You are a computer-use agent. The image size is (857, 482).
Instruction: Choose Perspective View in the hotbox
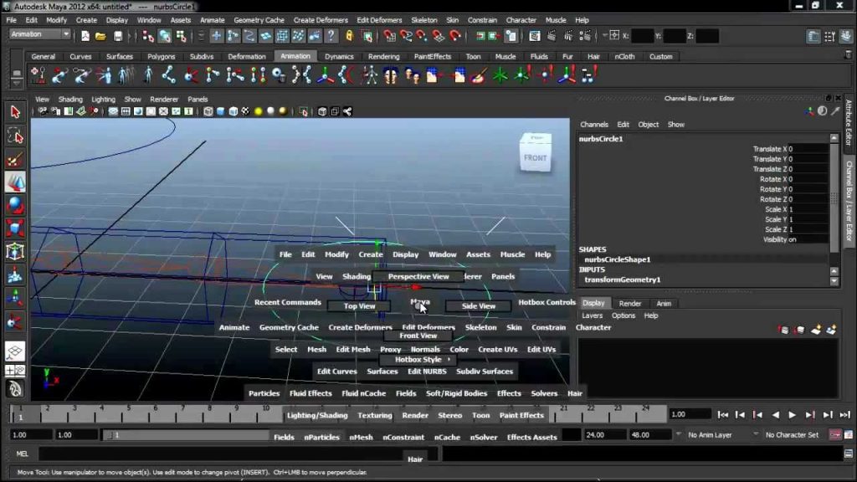pyautogui.click(x=418, y=276)
